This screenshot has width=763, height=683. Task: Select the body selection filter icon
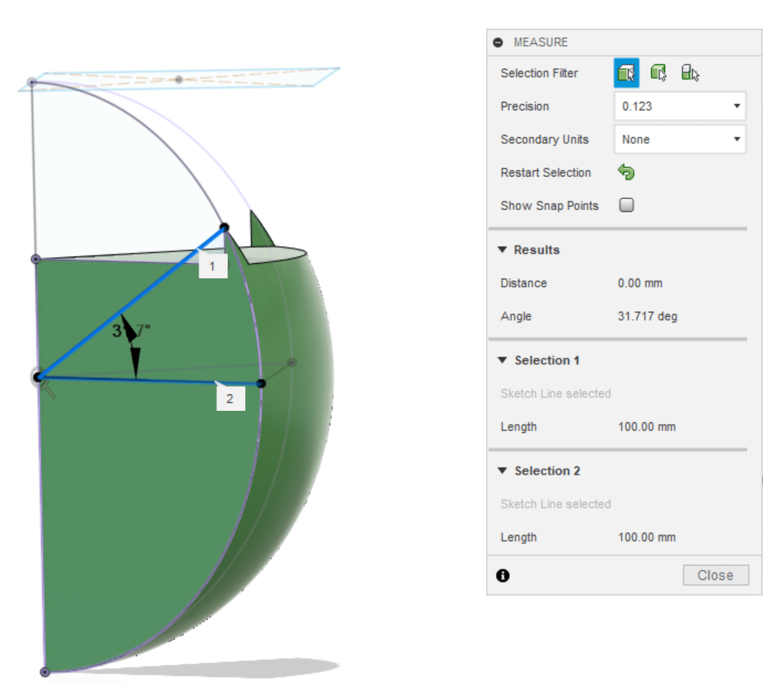pos(658,72)
